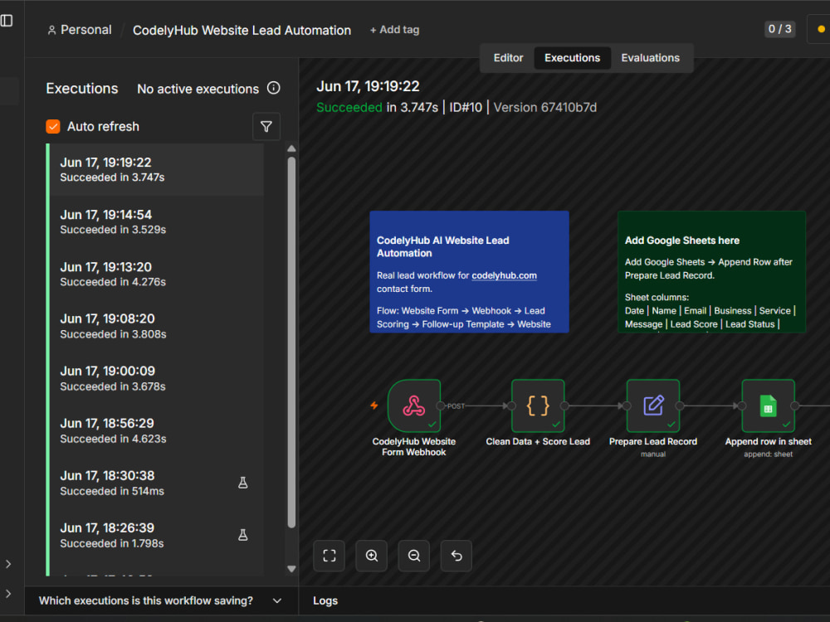This screenshot has height=622, width=830.
Task: Click the Personal project user icon
Action: (x=51, y=31)
